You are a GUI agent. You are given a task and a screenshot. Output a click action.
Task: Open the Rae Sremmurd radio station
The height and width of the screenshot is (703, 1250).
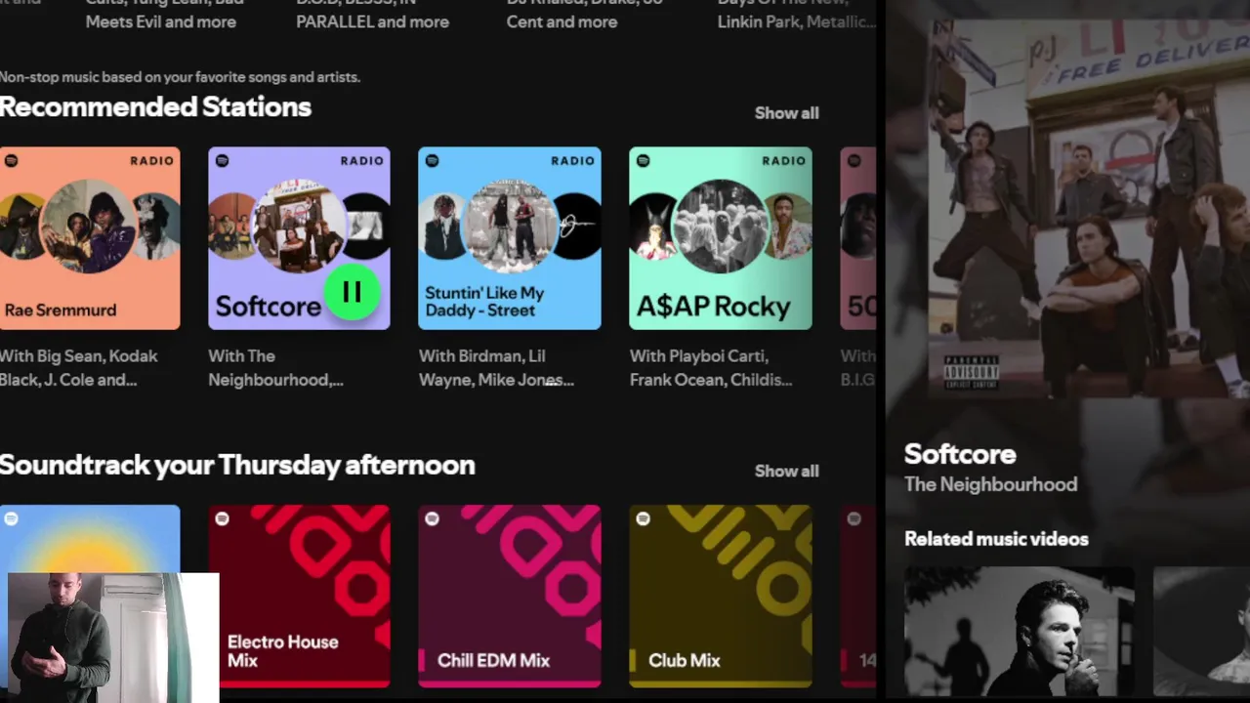click(x=90, y=238)
